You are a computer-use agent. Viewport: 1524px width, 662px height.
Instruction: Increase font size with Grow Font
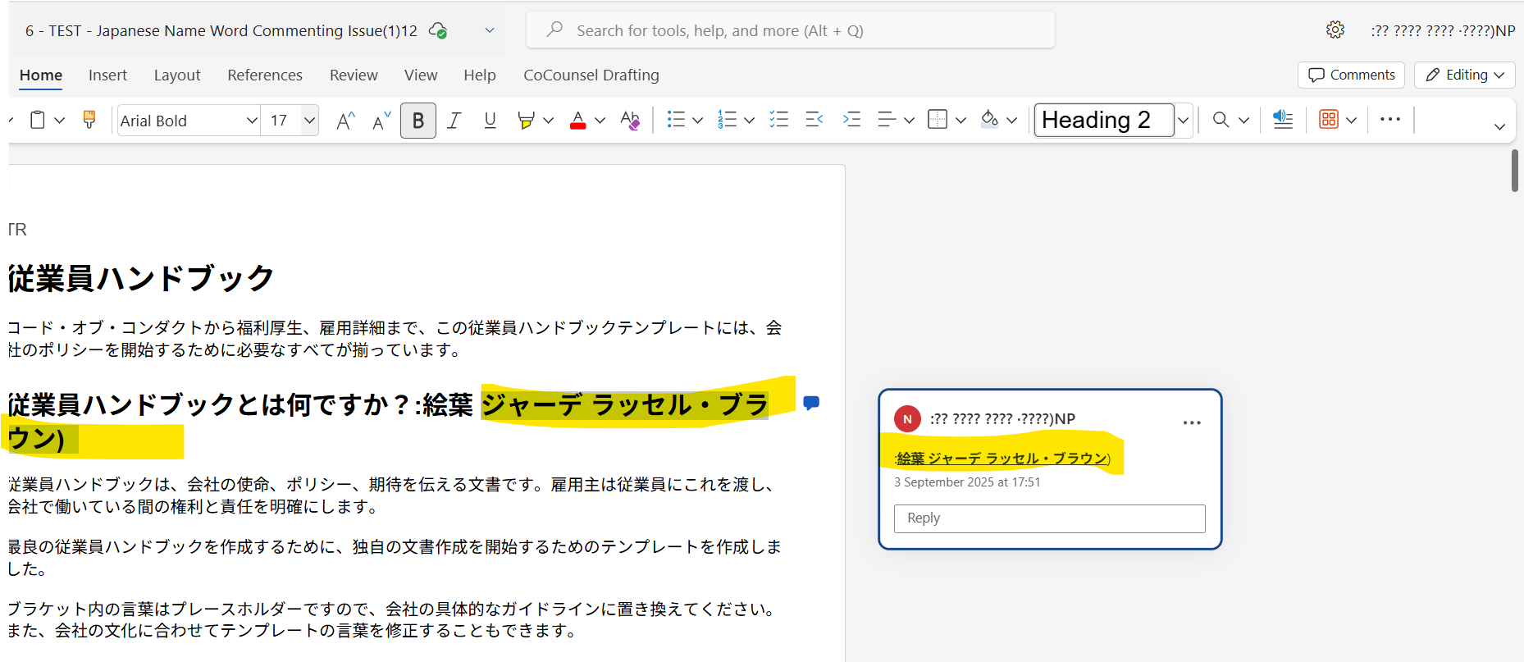point(345,121)
